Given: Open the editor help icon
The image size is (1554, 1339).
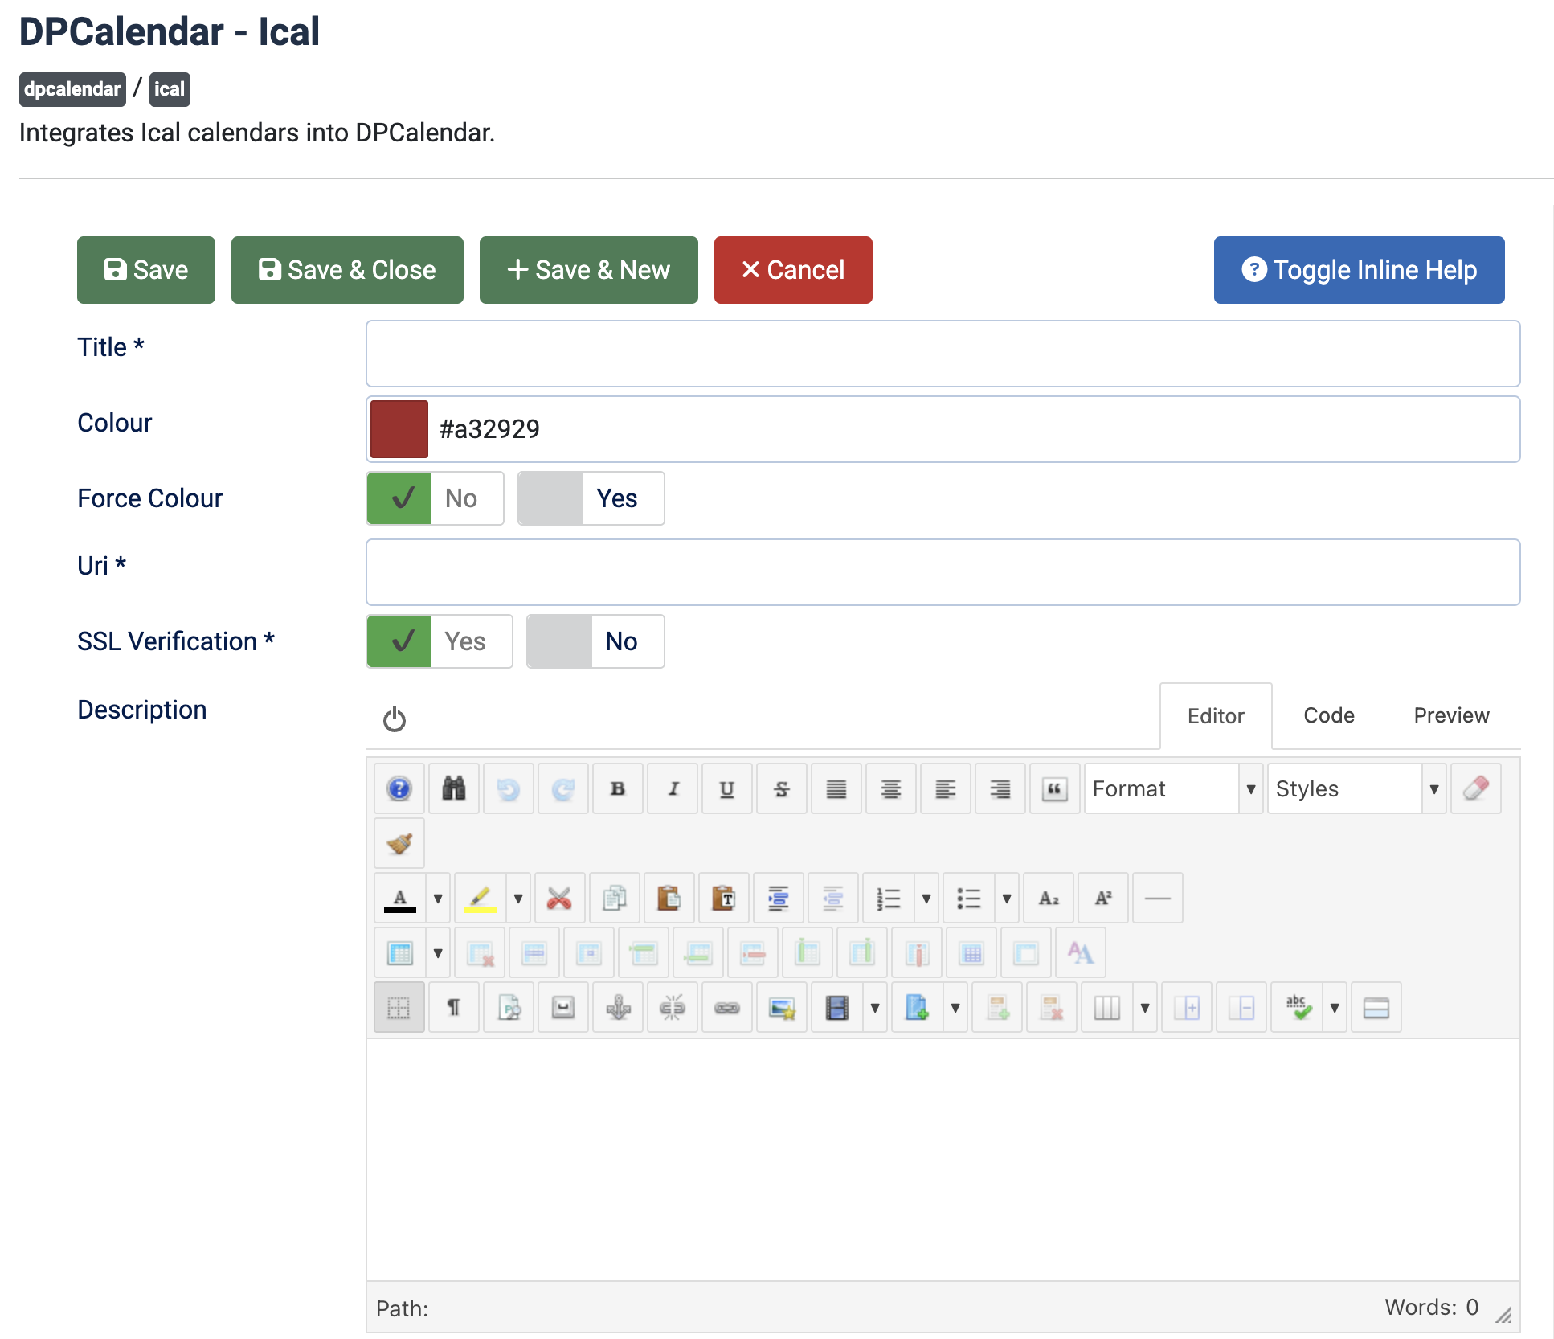Looking at the screenshot, I should coord(399,788).
